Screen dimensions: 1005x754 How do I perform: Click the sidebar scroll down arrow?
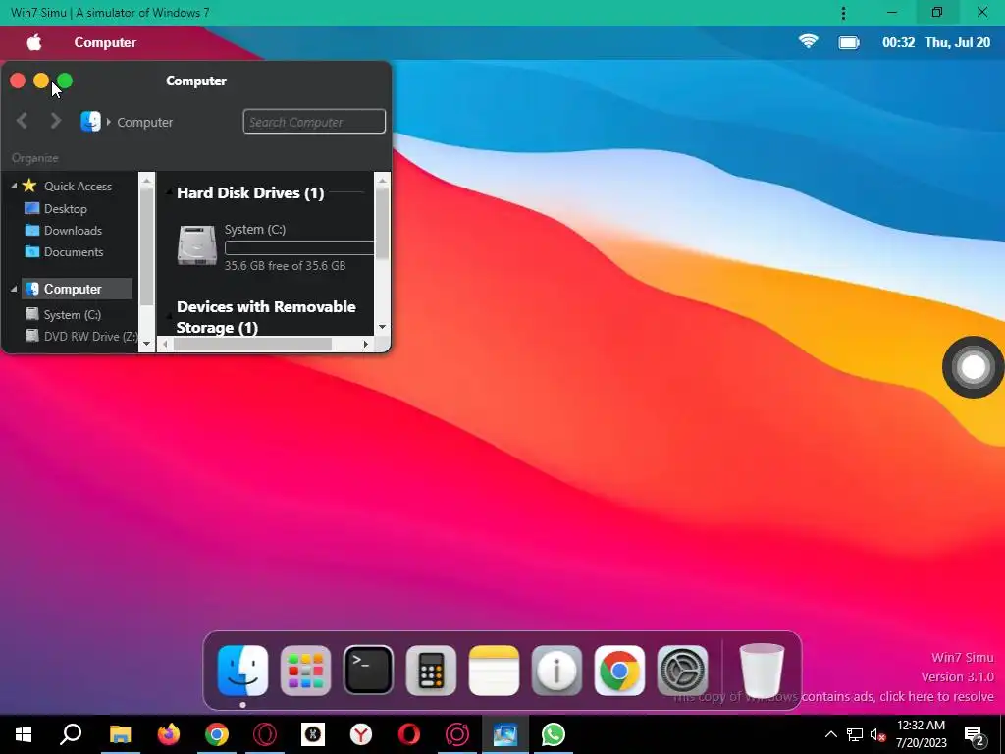coord(147,344)
